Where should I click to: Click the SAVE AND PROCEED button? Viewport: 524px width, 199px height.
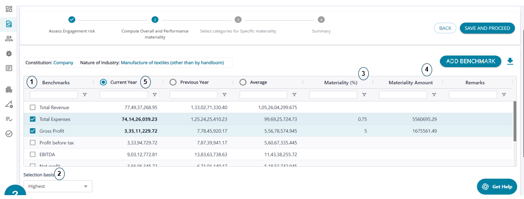click(487, 28)
